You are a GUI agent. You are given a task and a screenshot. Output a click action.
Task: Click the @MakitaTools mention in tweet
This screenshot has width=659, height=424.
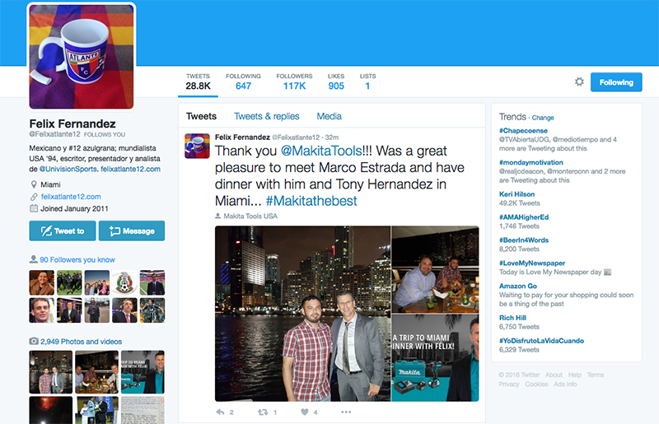click(321, 151)
